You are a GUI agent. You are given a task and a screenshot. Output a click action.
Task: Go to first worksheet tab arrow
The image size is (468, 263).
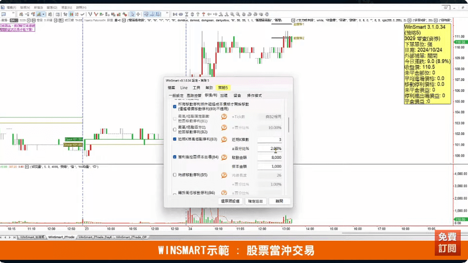click(x=1, y=238)
